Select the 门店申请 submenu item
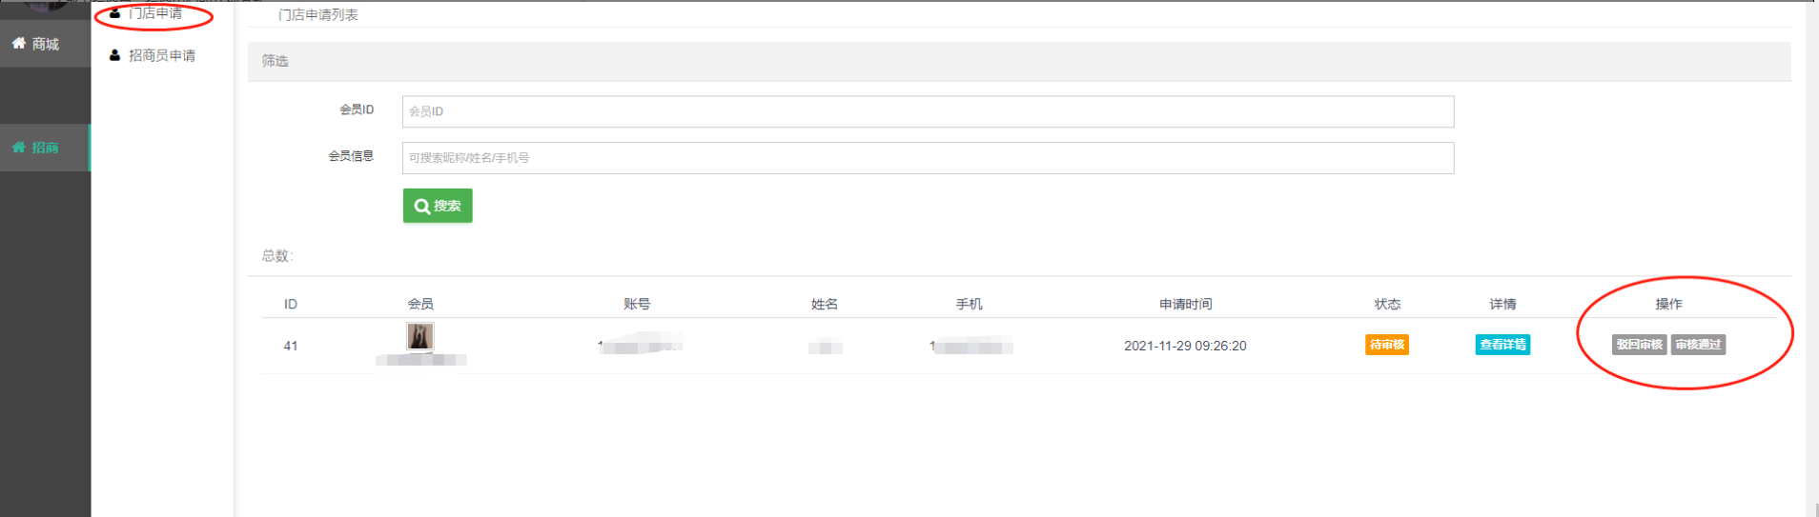Image resolution: width=1819 pixels, height=517 pixels. pos(155,13)
